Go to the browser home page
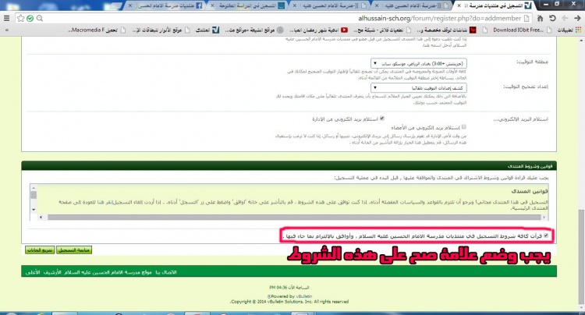The image size is (585, 315). click(540, 18)
